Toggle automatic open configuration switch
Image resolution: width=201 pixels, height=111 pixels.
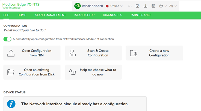click(7, 39)
